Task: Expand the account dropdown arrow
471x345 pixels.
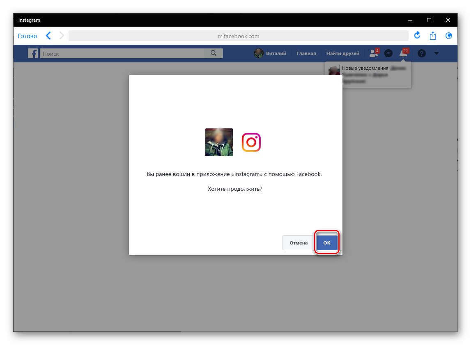Action: click(x=437, y=53)
